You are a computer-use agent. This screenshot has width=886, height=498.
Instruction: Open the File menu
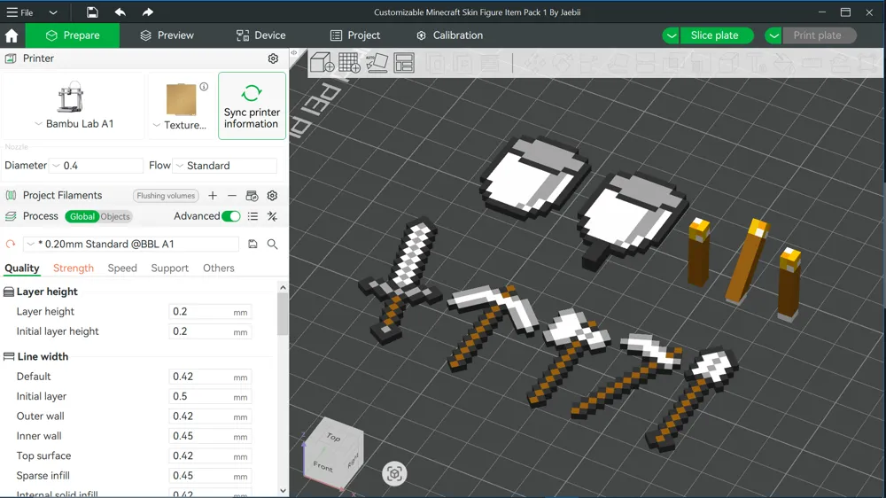tap(19, 12)
